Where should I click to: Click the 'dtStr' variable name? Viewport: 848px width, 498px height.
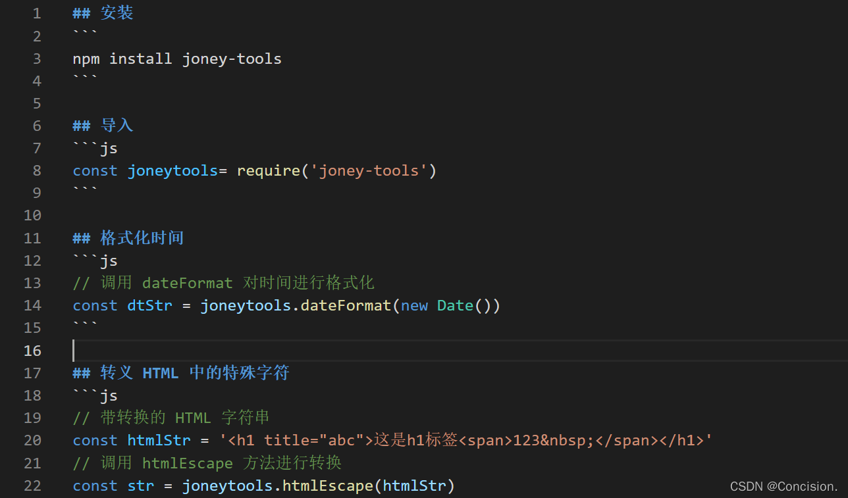coord(149,305)
